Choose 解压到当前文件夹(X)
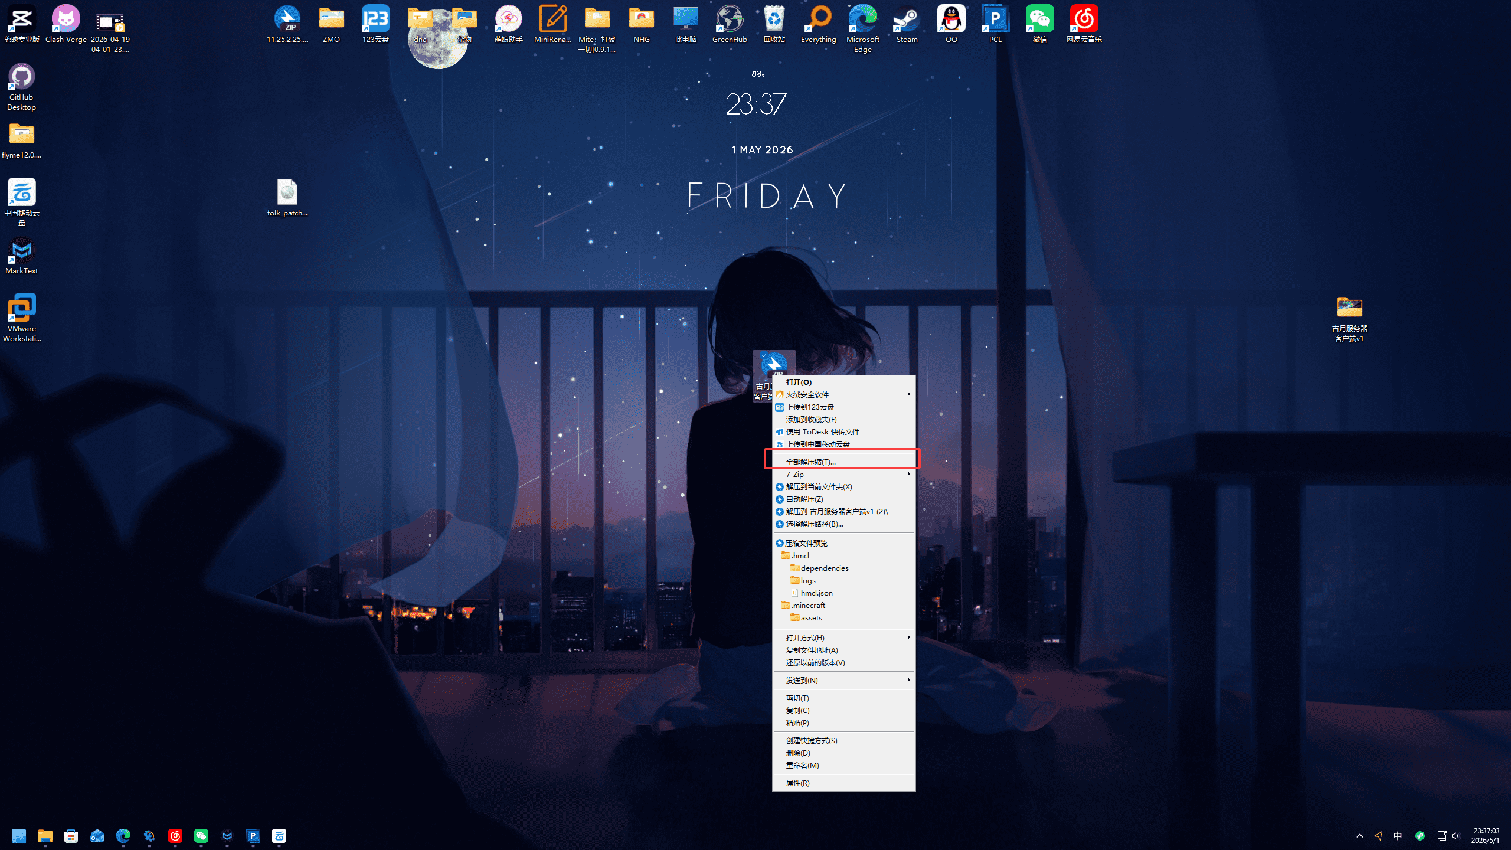Screen dimensions: 1511x850 pyautogui.click(x=844, y=487)
